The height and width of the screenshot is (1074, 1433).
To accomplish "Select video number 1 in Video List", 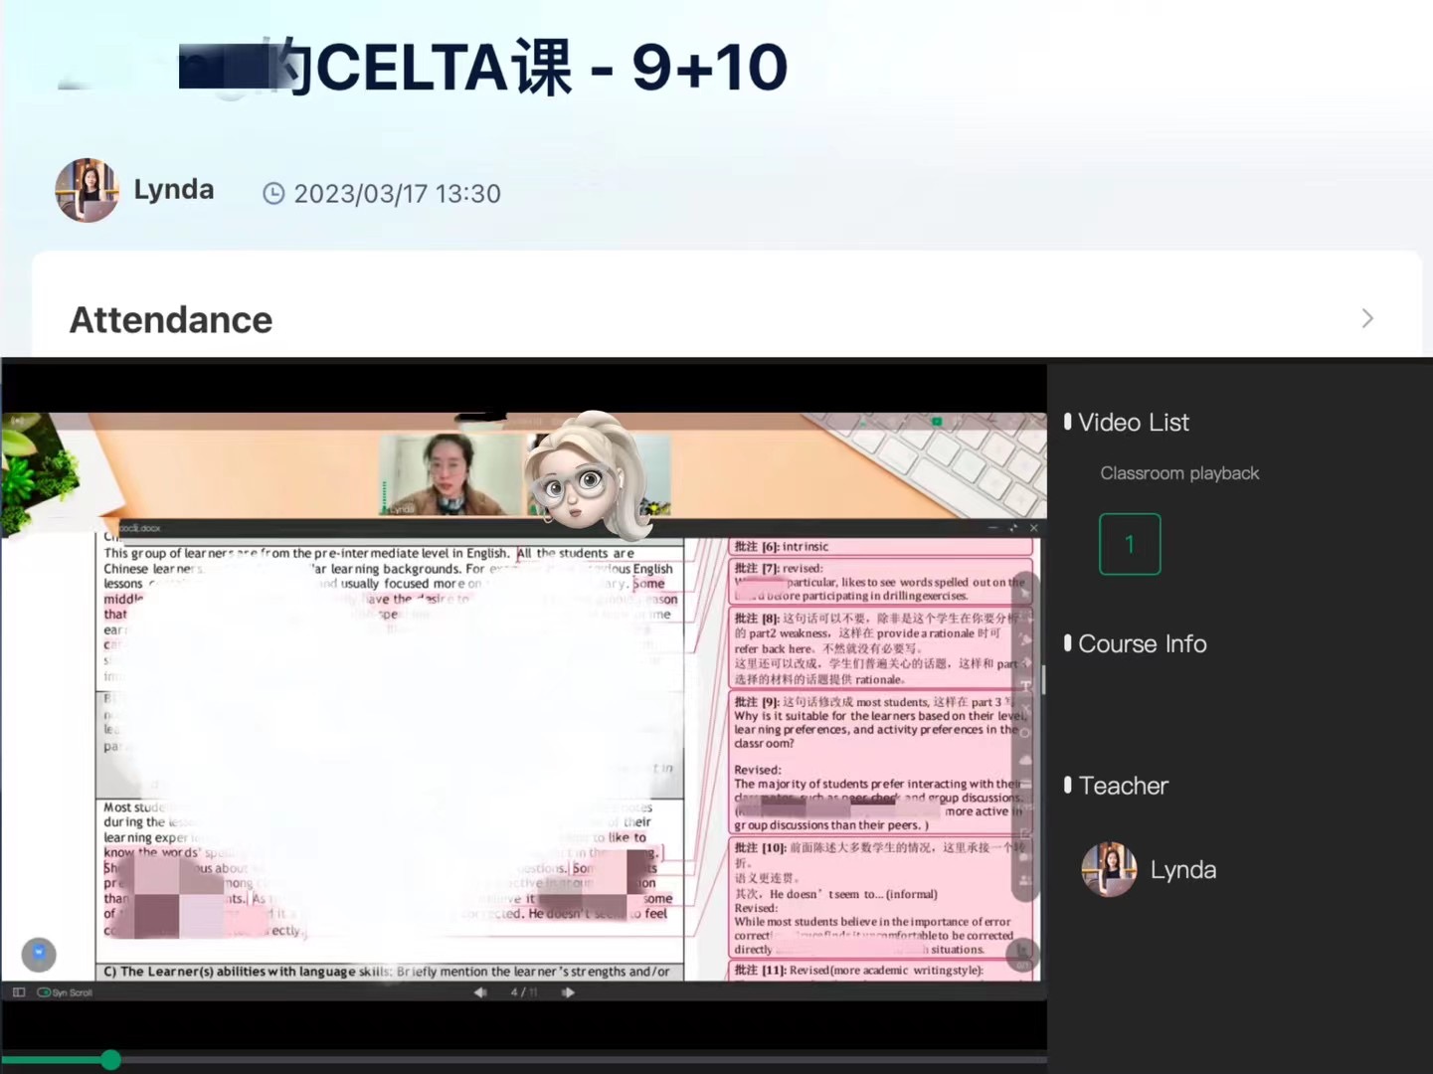I will coord(1130,544).
